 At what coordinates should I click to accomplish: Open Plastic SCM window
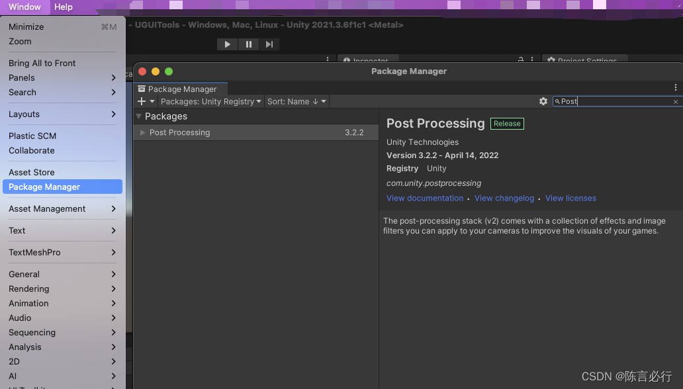63,136
